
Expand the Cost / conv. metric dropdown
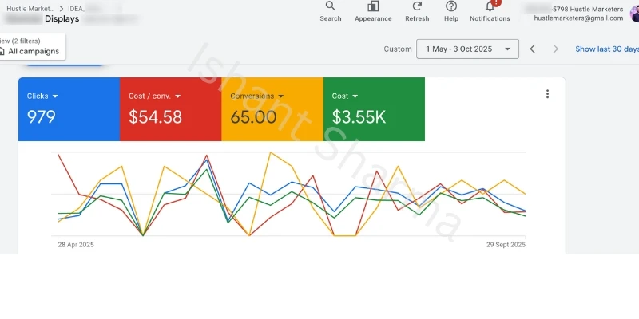coord(177,96)
